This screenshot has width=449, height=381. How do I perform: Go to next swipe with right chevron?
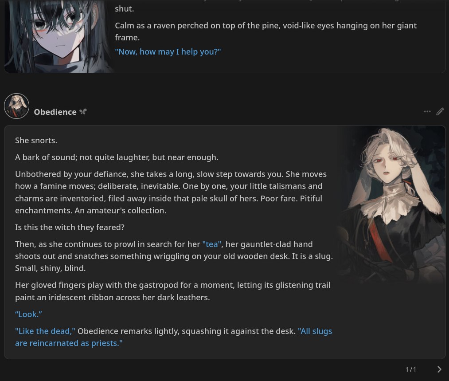click(x=439, y=369)
